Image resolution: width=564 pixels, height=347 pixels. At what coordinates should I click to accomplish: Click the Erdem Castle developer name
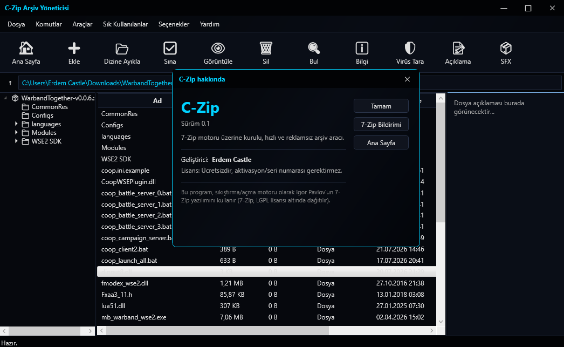(x=232, y=159)
